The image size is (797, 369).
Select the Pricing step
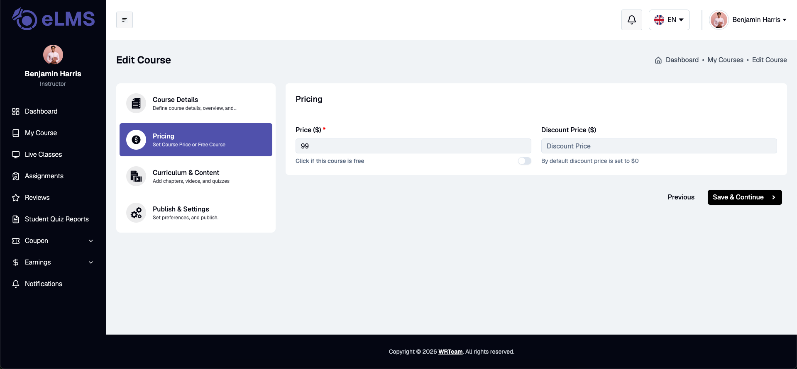coord(196,140)
